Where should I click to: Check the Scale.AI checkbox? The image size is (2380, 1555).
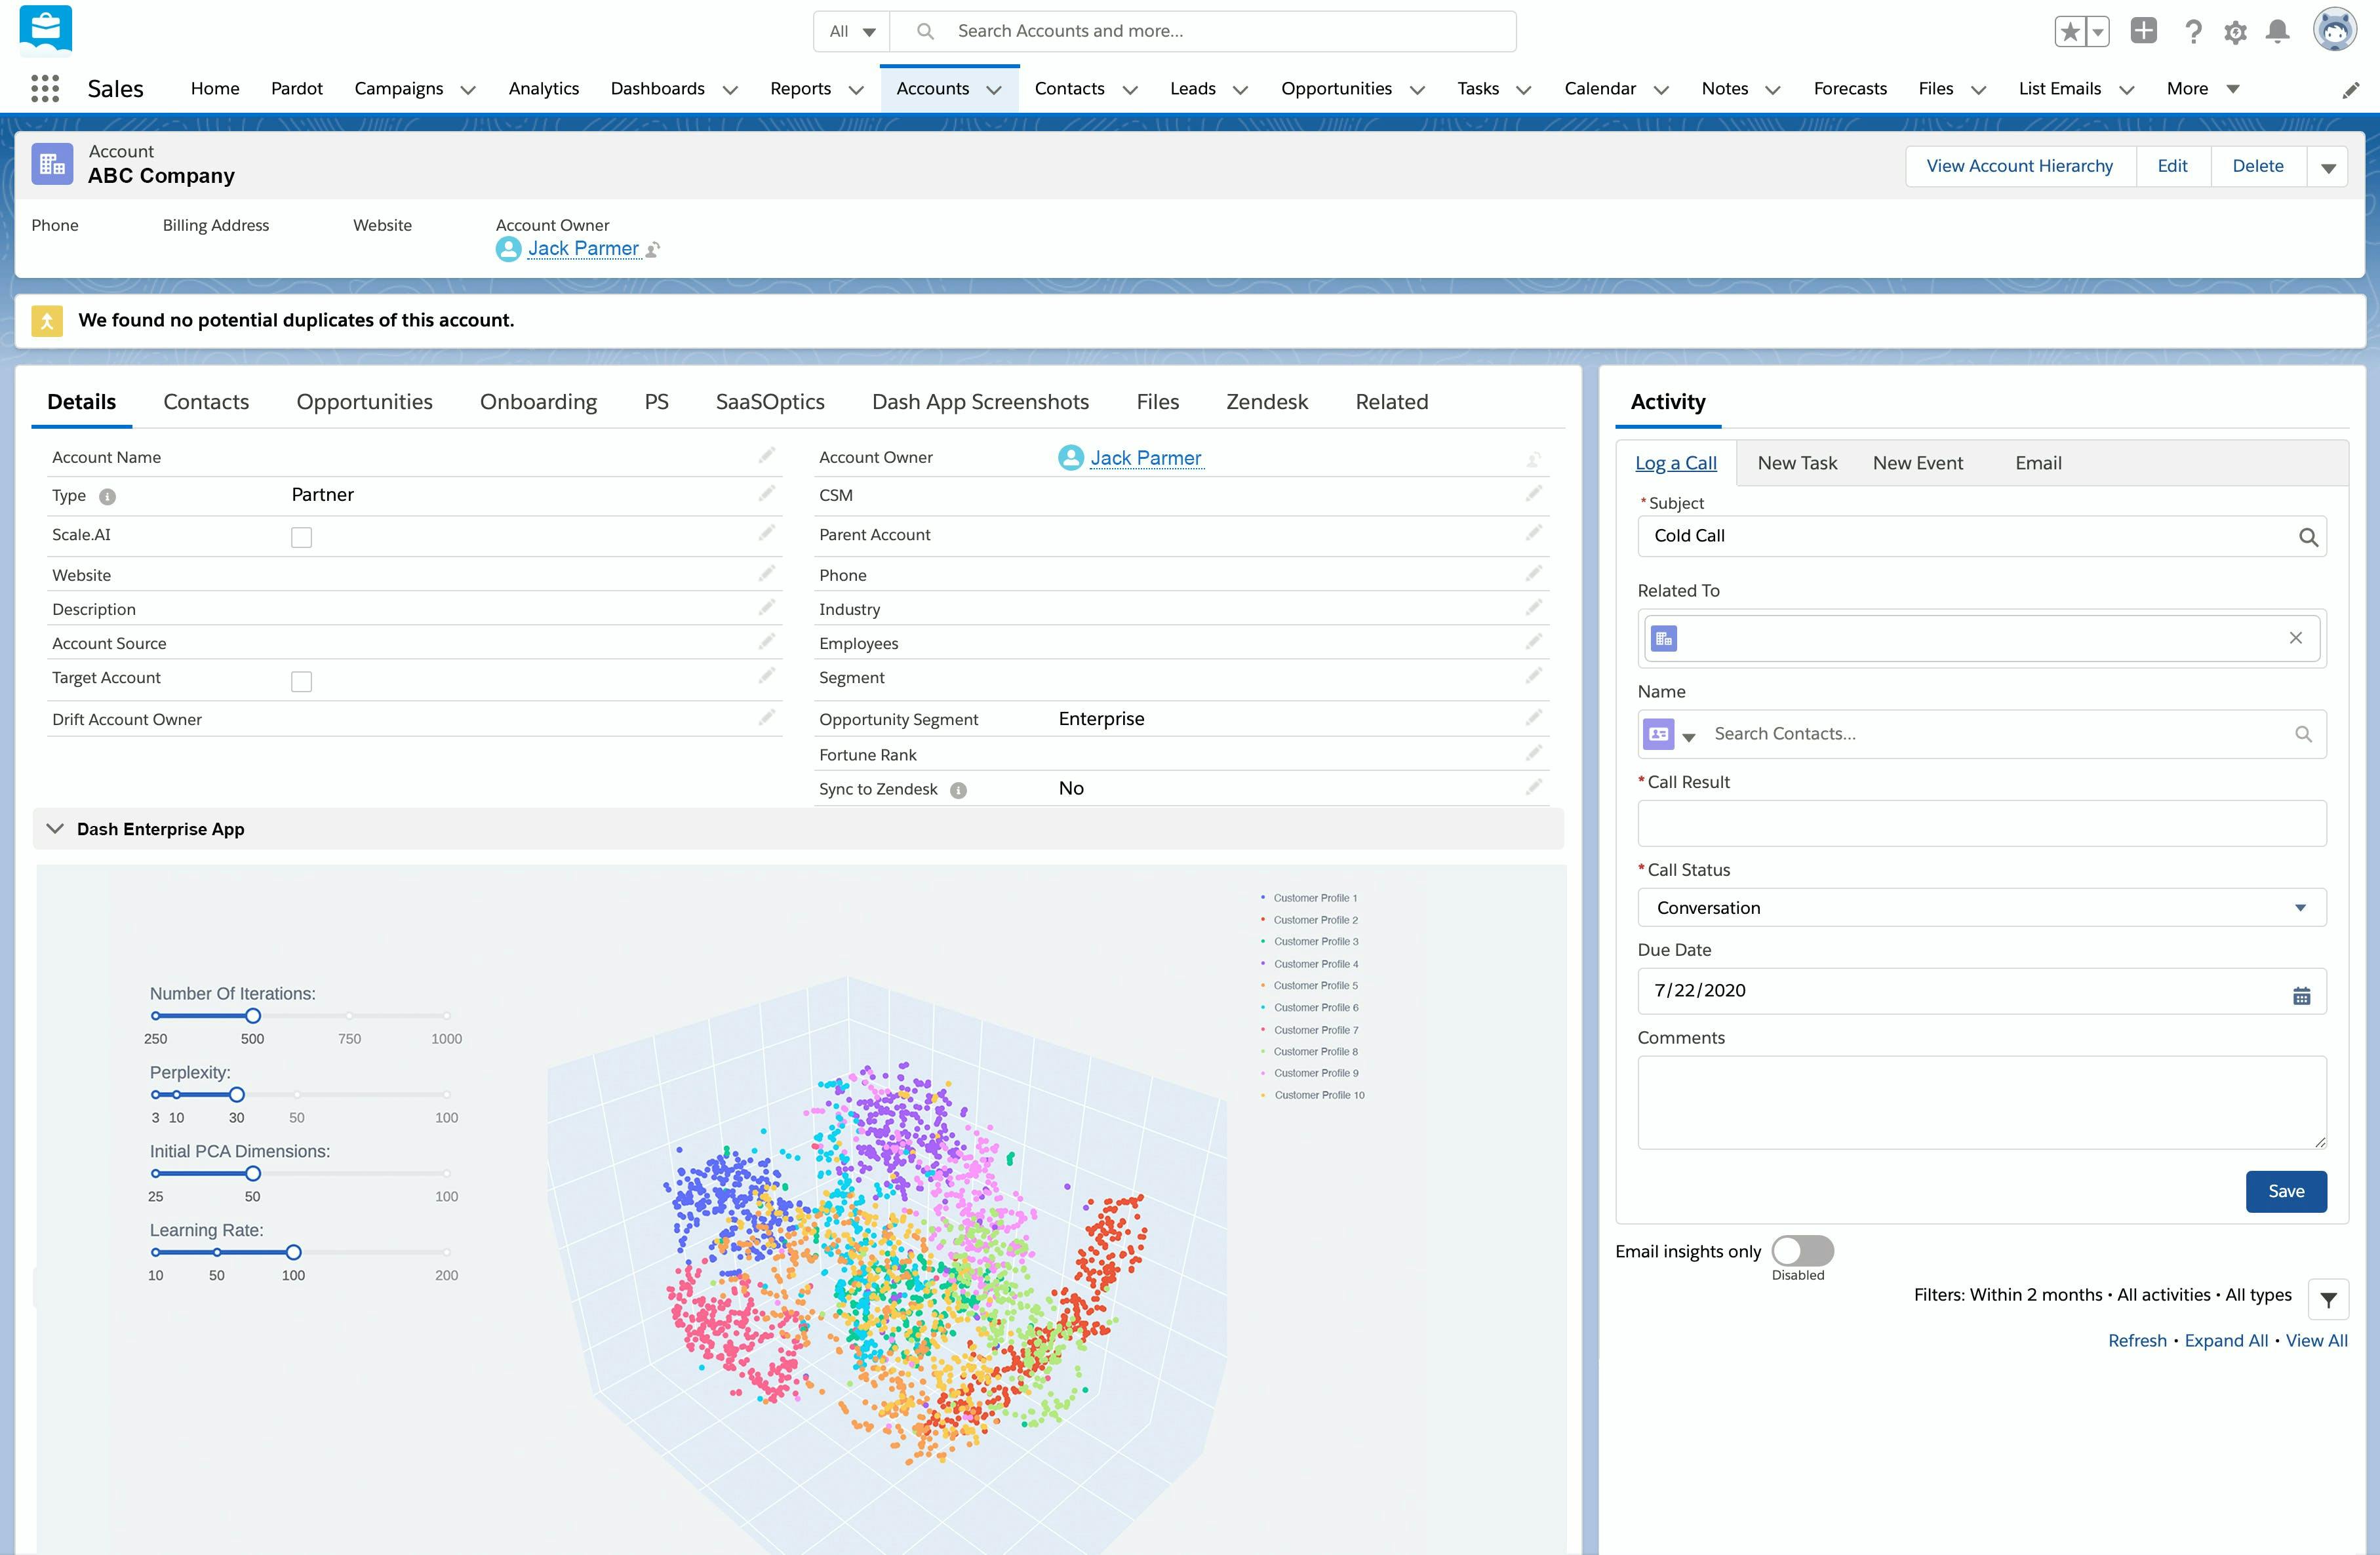click(x=301, y=537)
